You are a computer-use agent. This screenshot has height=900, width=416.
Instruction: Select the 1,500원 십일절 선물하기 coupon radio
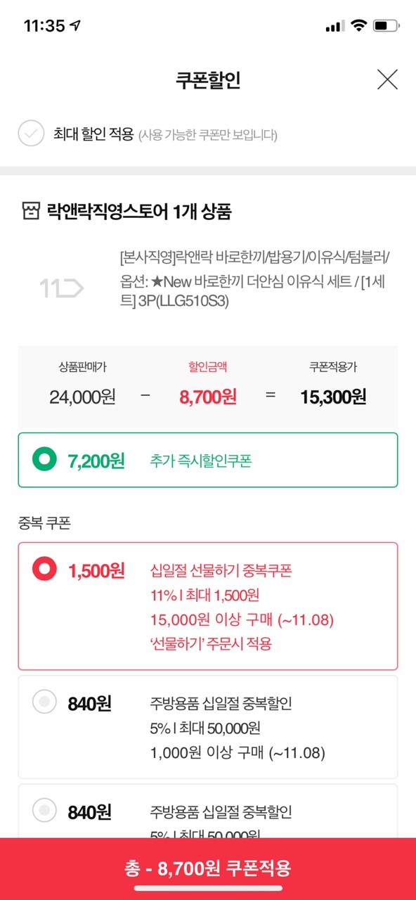coord(45,570)
